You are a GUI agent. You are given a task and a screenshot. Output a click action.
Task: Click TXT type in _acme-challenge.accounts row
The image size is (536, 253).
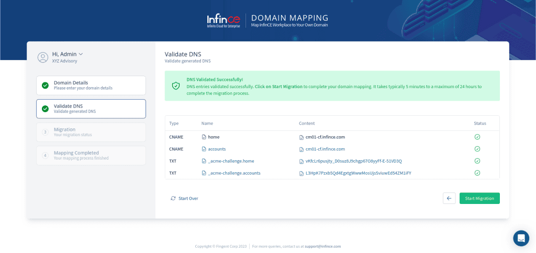pos(173,173)
